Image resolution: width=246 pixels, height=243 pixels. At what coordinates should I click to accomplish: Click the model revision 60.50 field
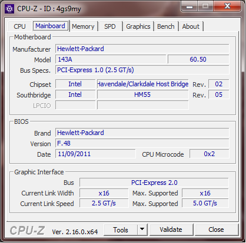click(x=198, y=59)
